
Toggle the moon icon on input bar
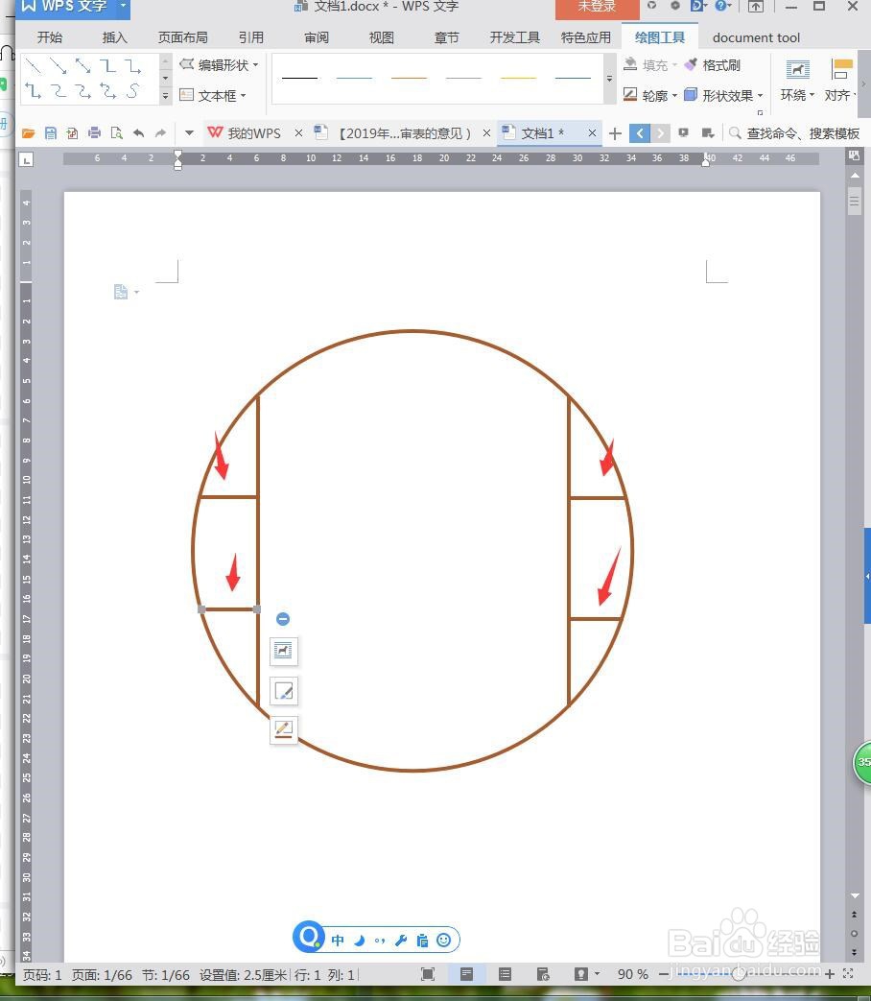point(360,940)
